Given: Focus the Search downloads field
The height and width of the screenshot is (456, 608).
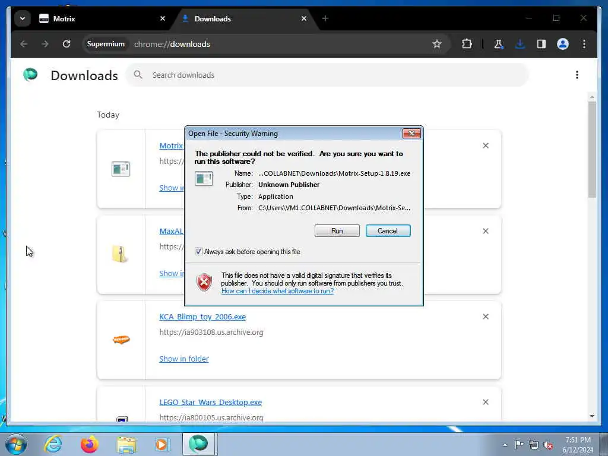Looking at the screenshot, I should (327, 75).
